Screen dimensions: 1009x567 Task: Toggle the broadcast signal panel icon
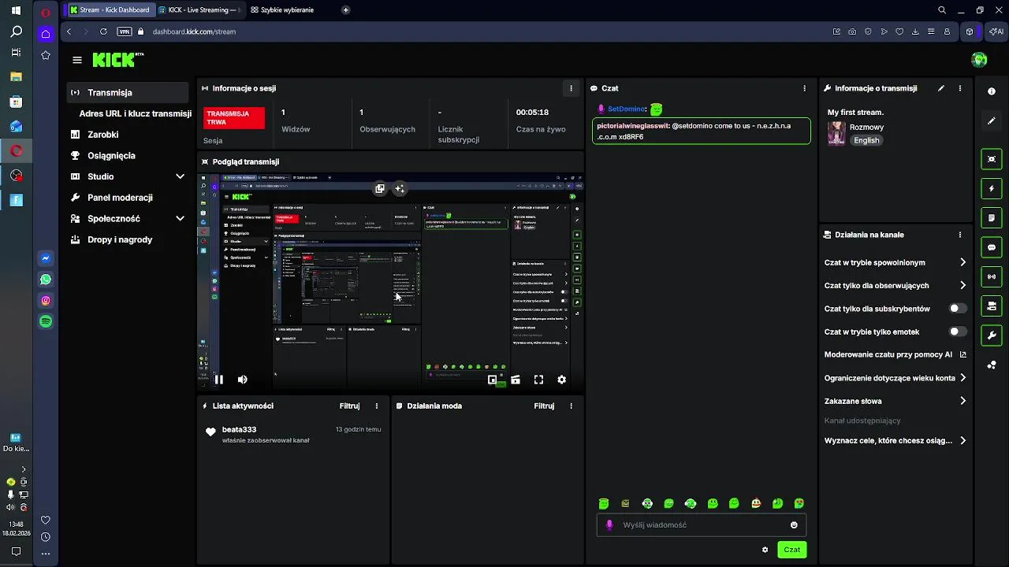click(x=992, y=276)
